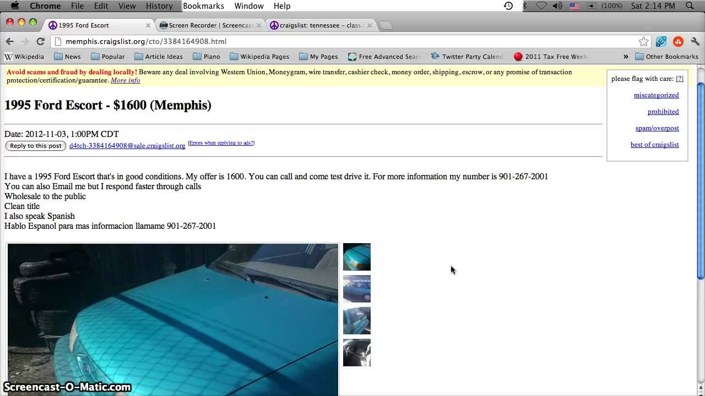The image size is (705, 396).
Task: Click the StumbleUpon extension icon
Action: coord(678,41)
